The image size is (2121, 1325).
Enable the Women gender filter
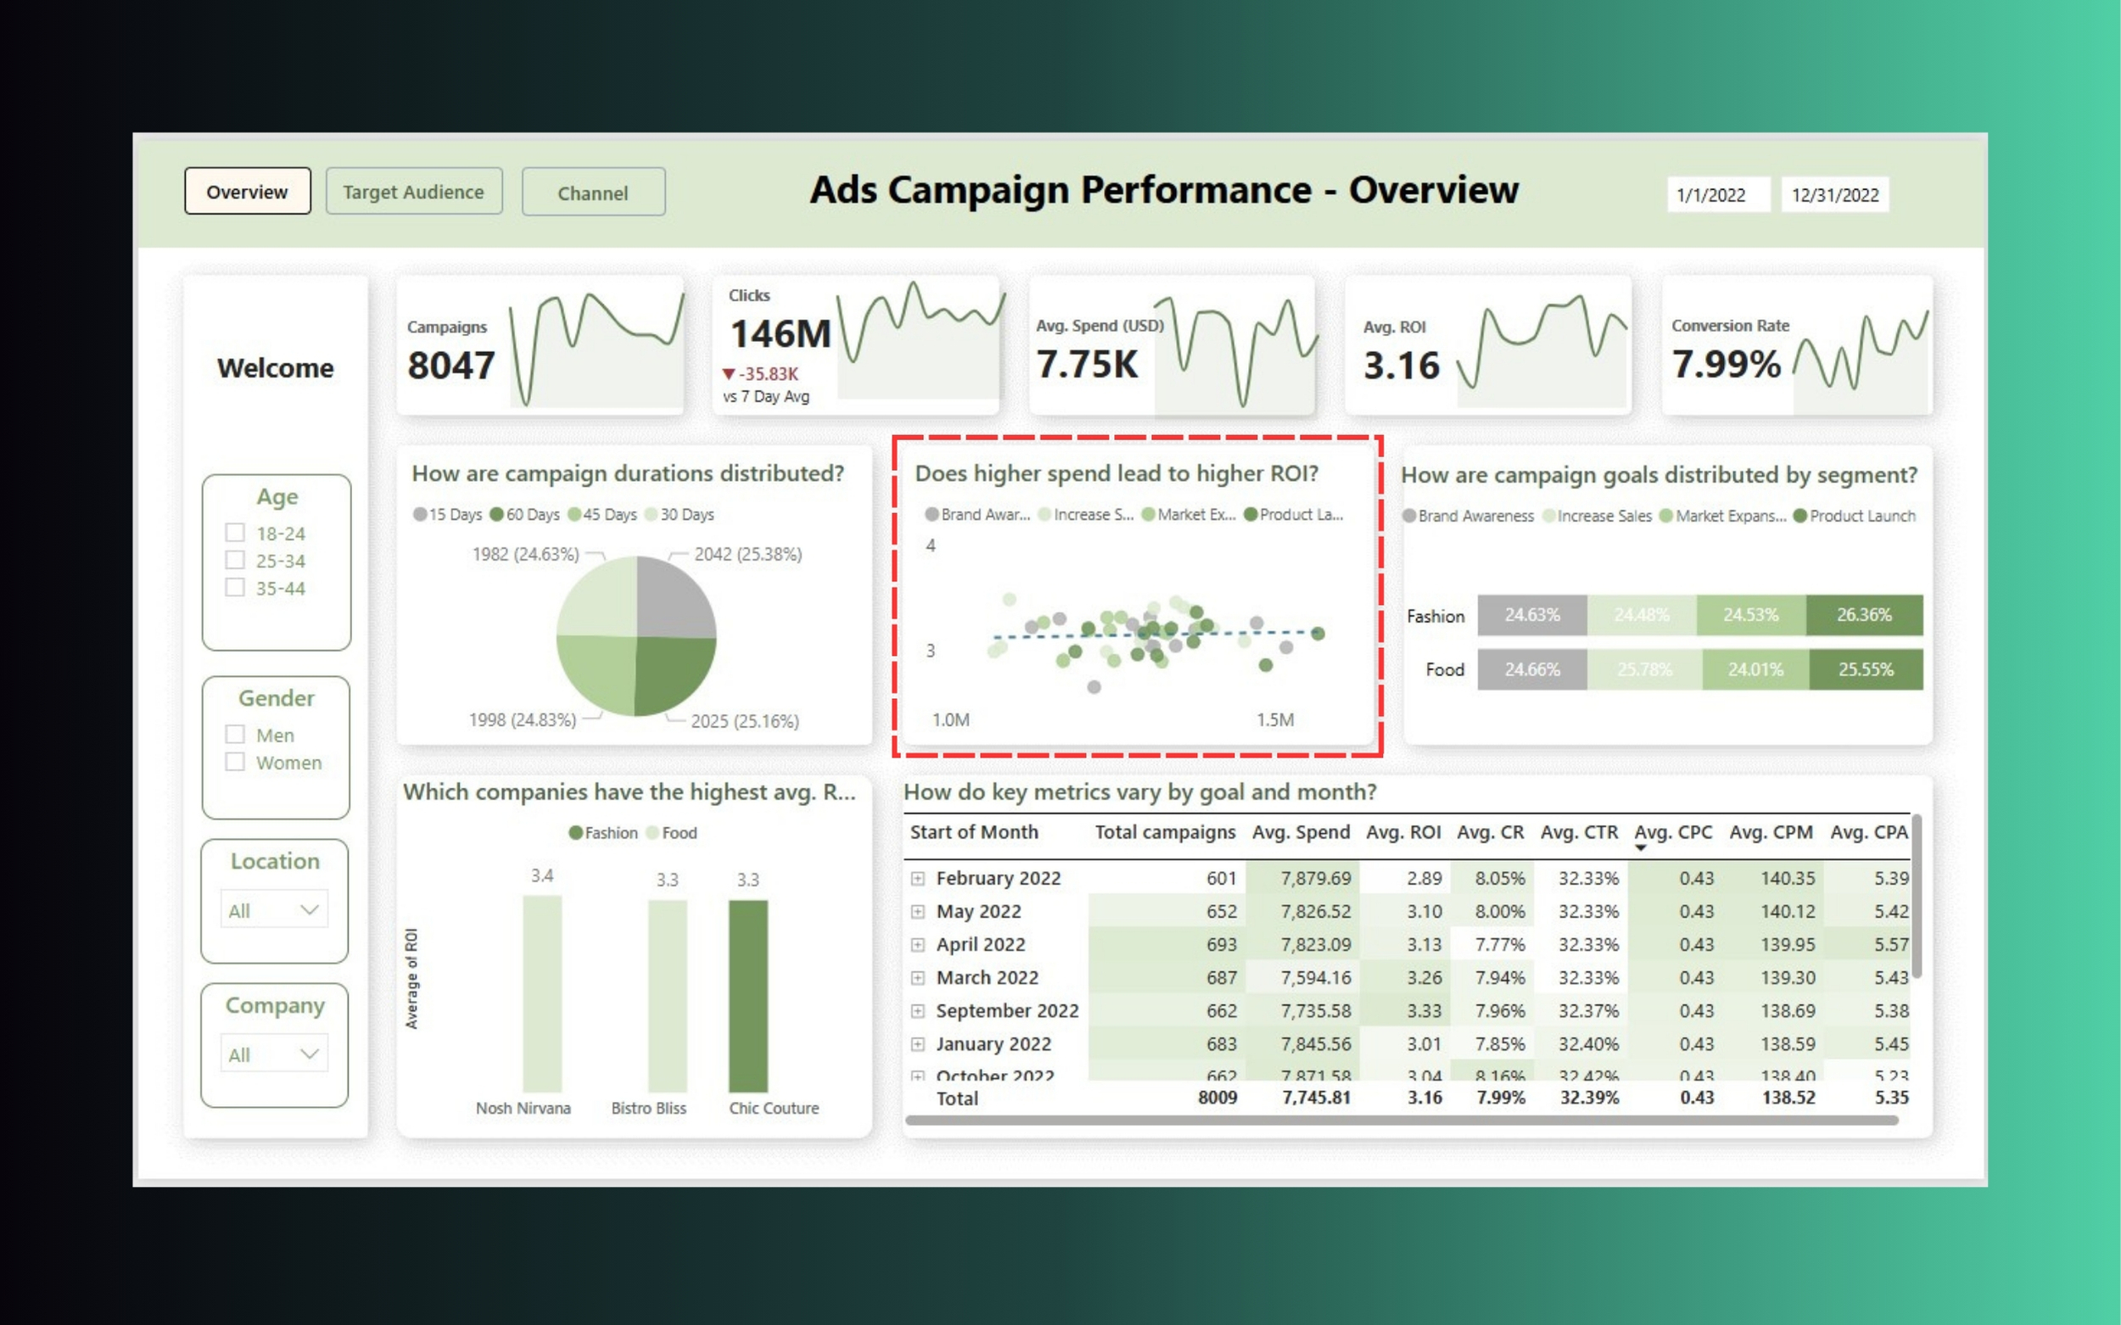[235, 762]
